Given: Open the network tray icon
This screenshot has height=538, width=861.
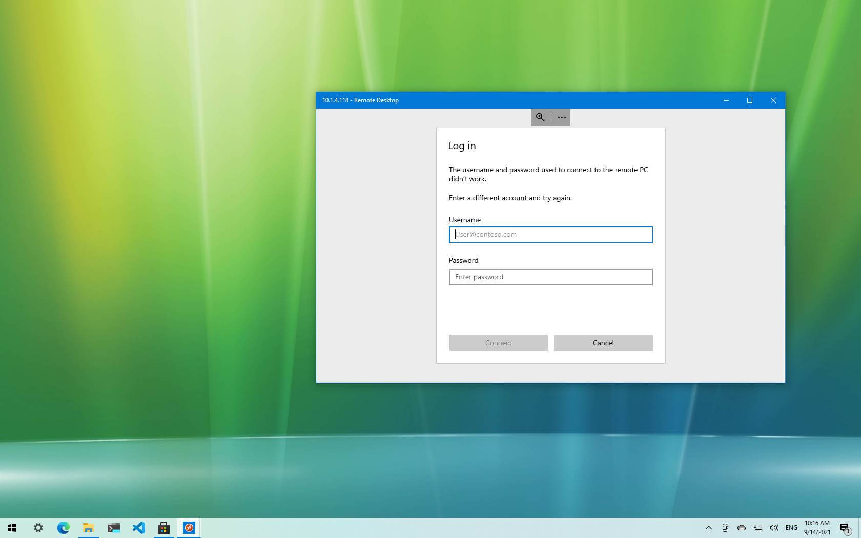Looking at the screenshot, I should (758, 528).
